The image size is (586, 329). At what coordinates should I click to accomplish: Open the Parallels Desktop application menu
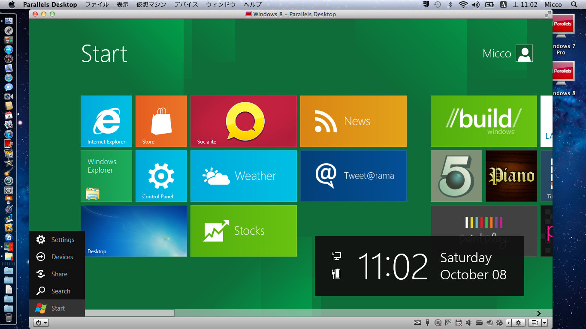coord(50,4)
